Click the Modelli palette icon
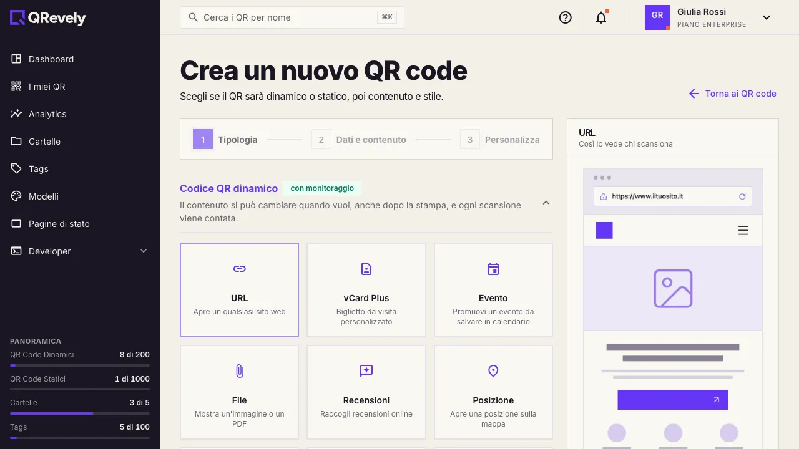 (x=16, y=196)
